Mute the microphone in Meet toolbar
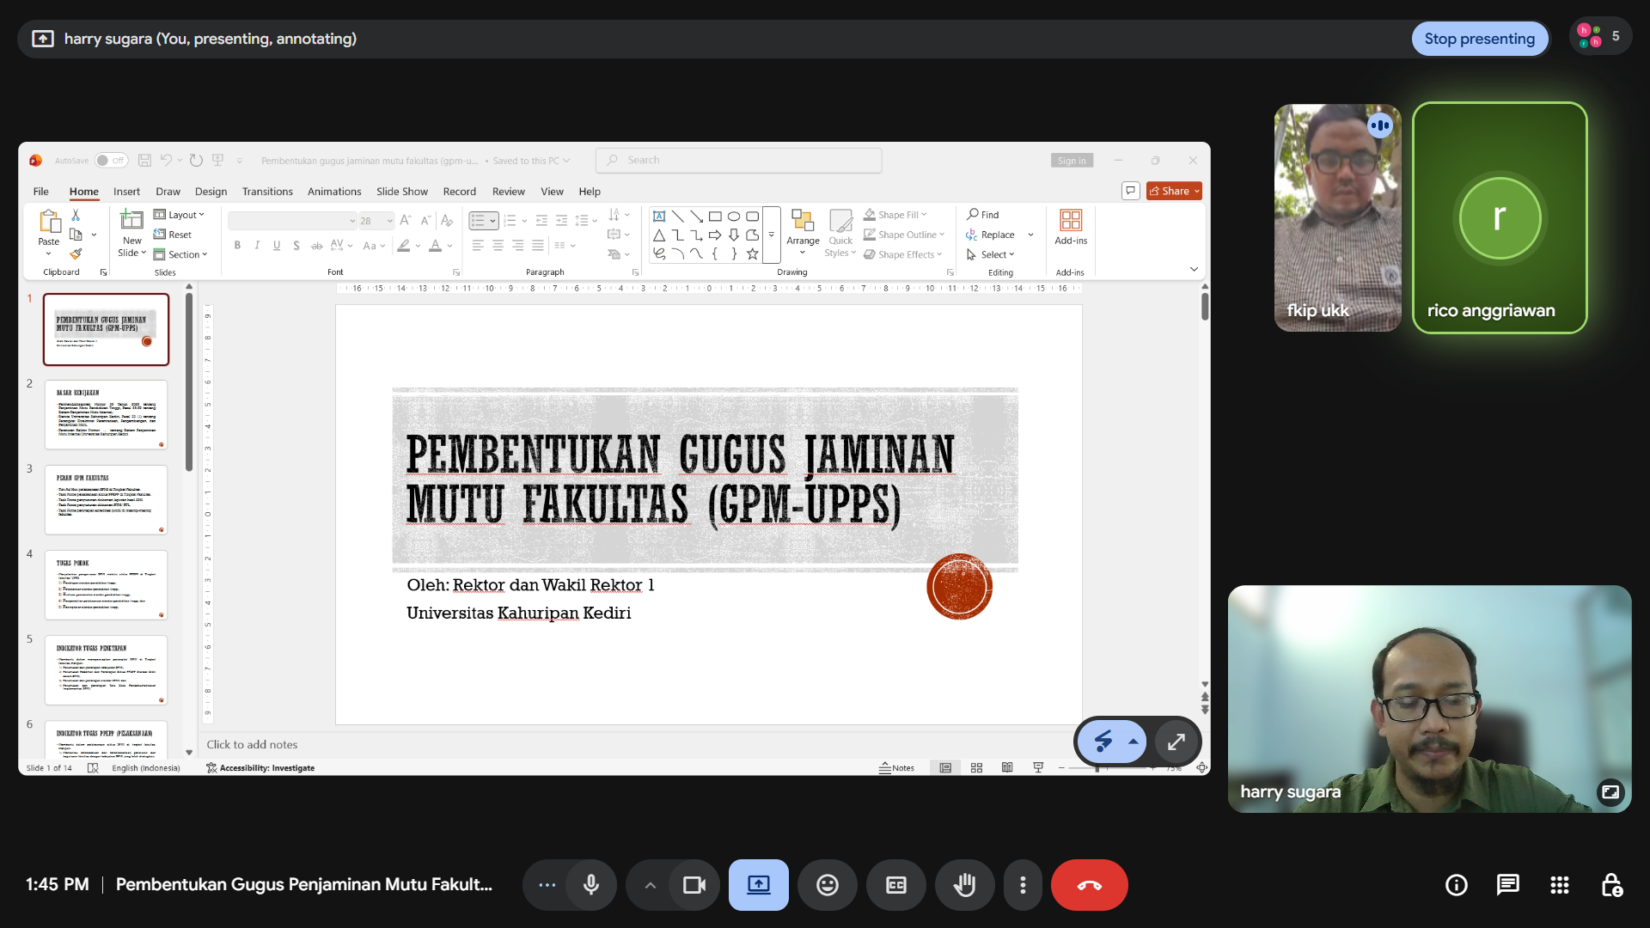This screenshot has height=928, width=1650. click(590, 885)
